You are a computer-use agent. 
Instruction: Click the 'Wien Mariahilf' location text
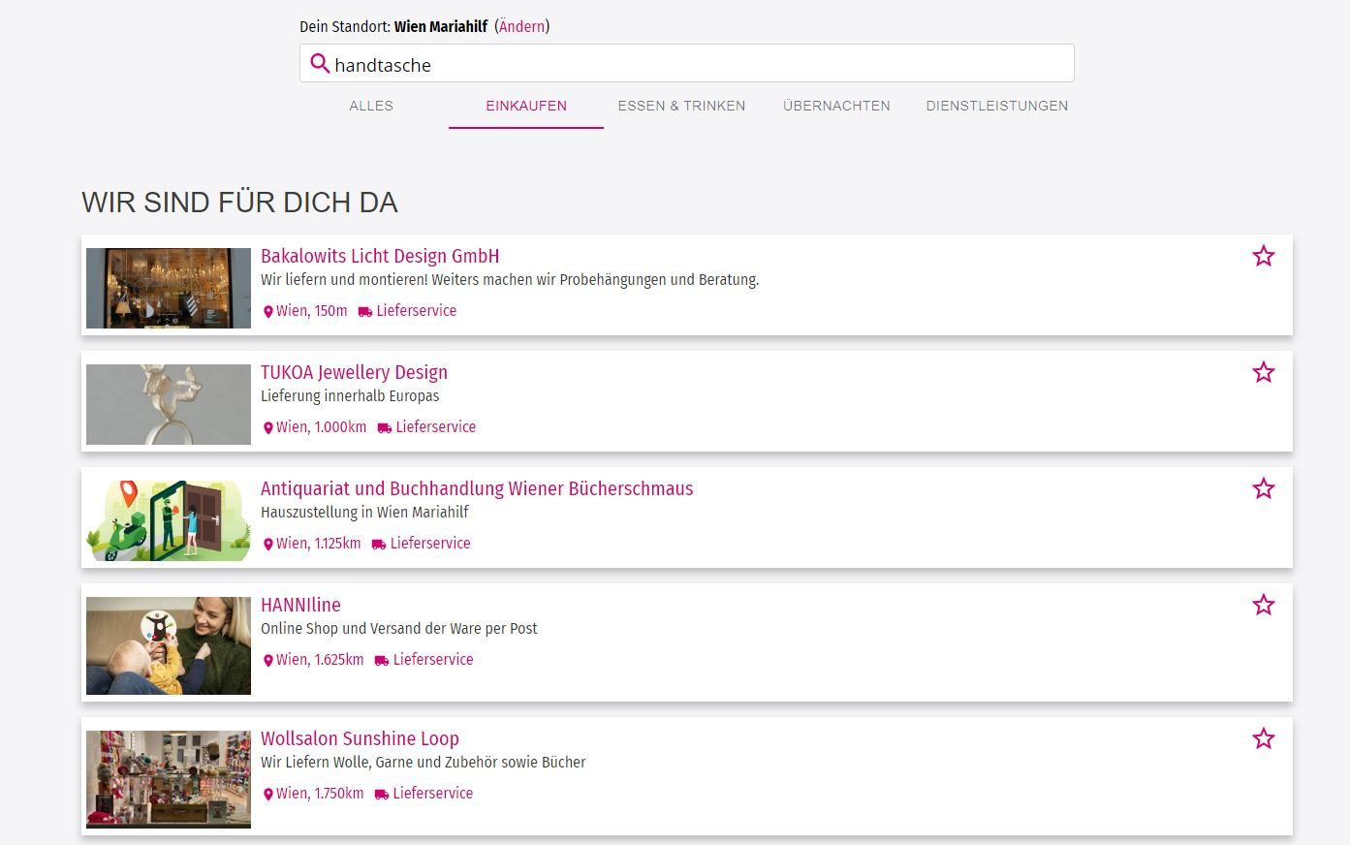[441, 26]
